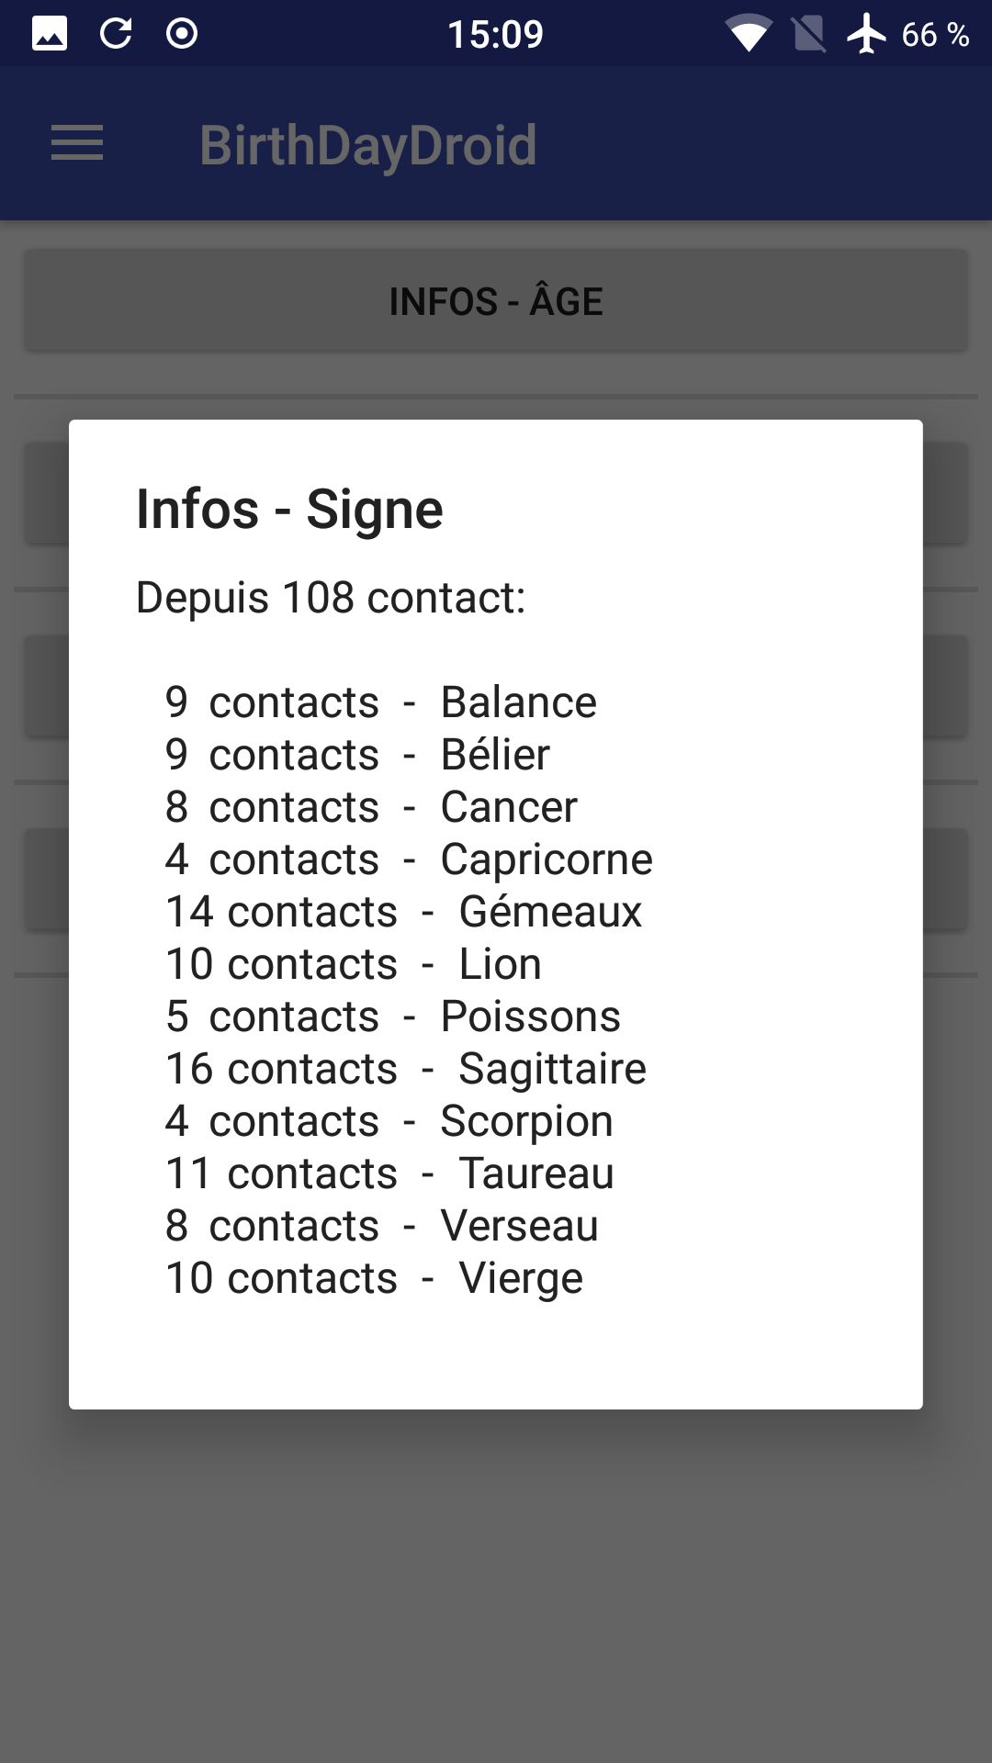This screenshot has width=992, height=1763.
Task: Tap the picture notification icon
Action: click(50, 34)
